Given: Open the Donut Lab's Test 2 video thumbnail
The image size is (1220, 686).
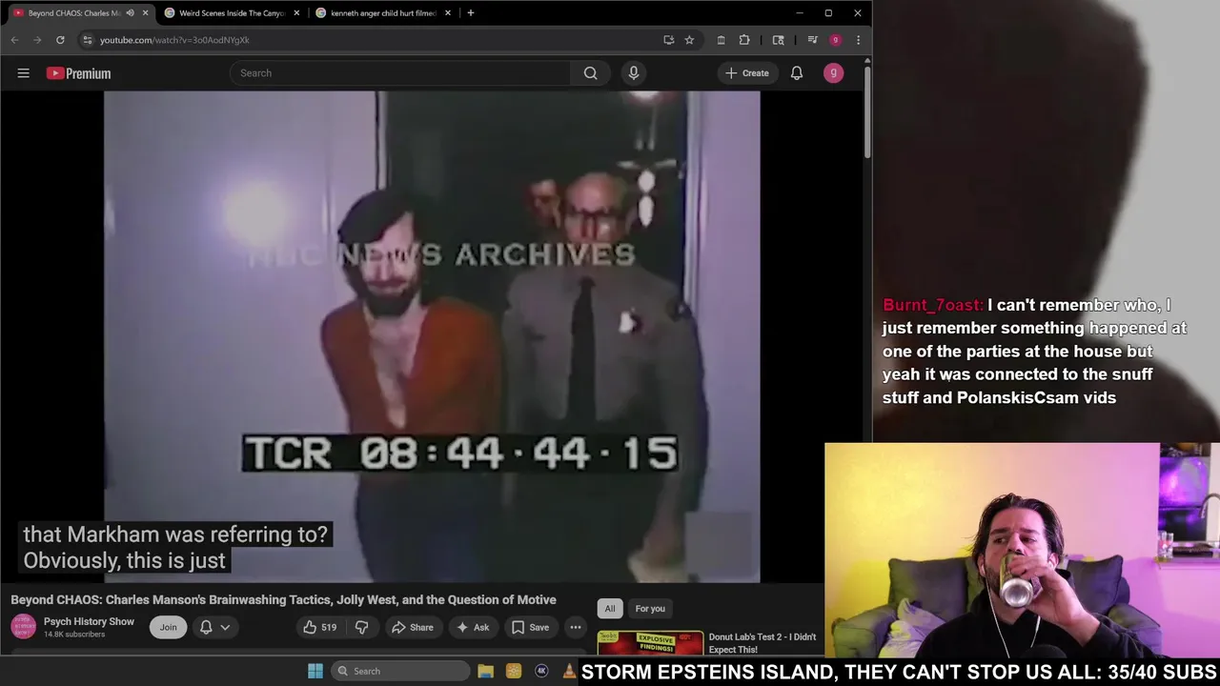Looking at the screenshot, I should point(650,644).
